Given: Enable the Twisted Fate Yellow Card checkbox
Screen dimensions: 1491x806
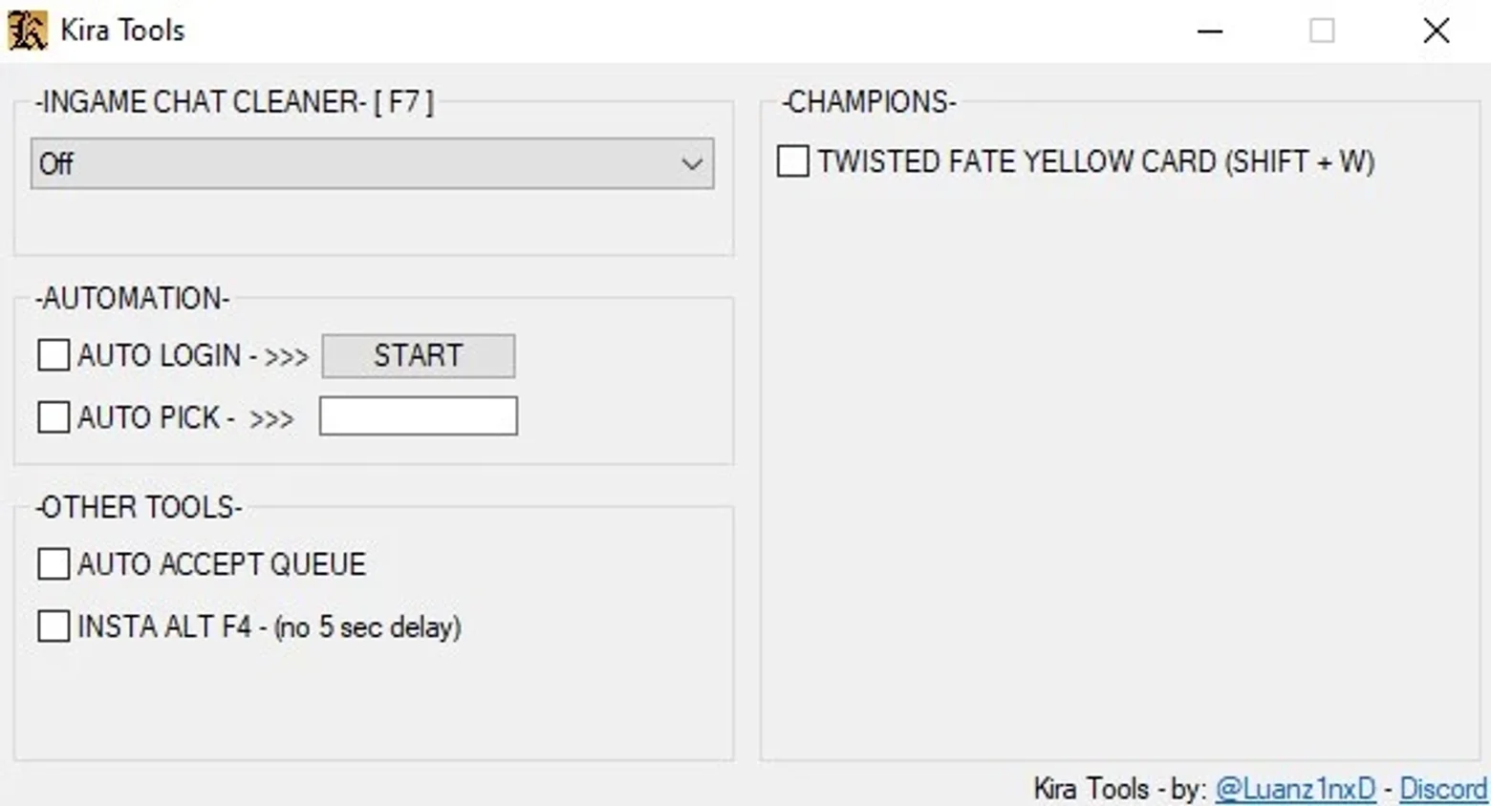Looking at the screenshot, I should (x=793, y=161).
